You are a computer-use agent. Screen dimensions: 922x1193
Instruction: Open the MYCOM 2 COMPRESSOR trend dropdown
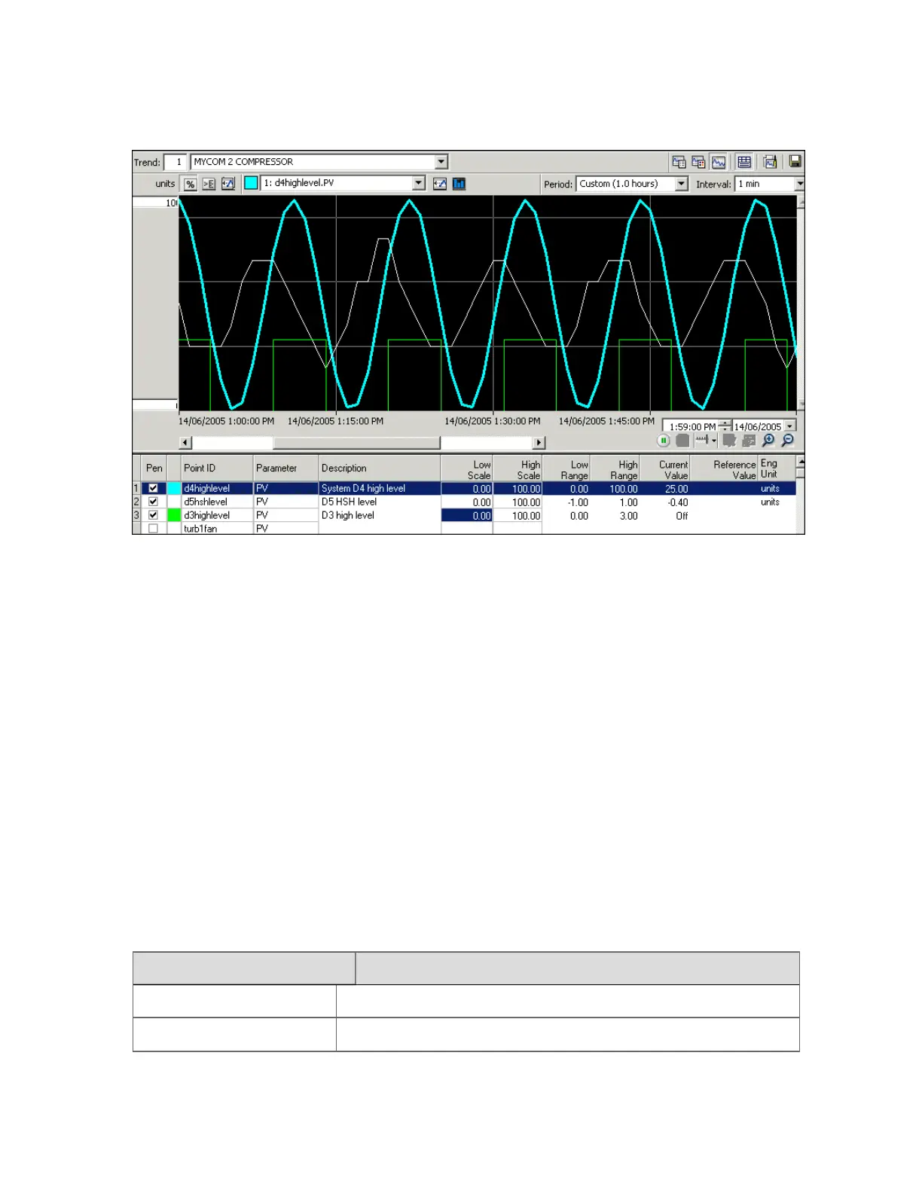point(441,162)
